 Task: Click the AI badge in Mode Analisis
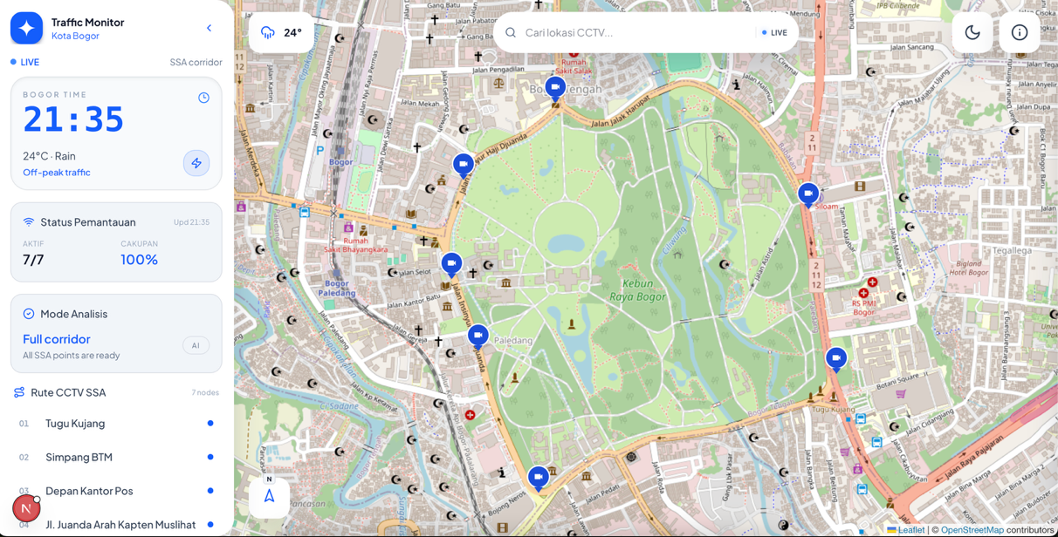point(196,345)
